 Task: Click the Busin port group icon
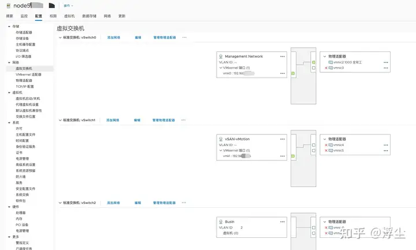pyautogui.click(x=221, y=222)
